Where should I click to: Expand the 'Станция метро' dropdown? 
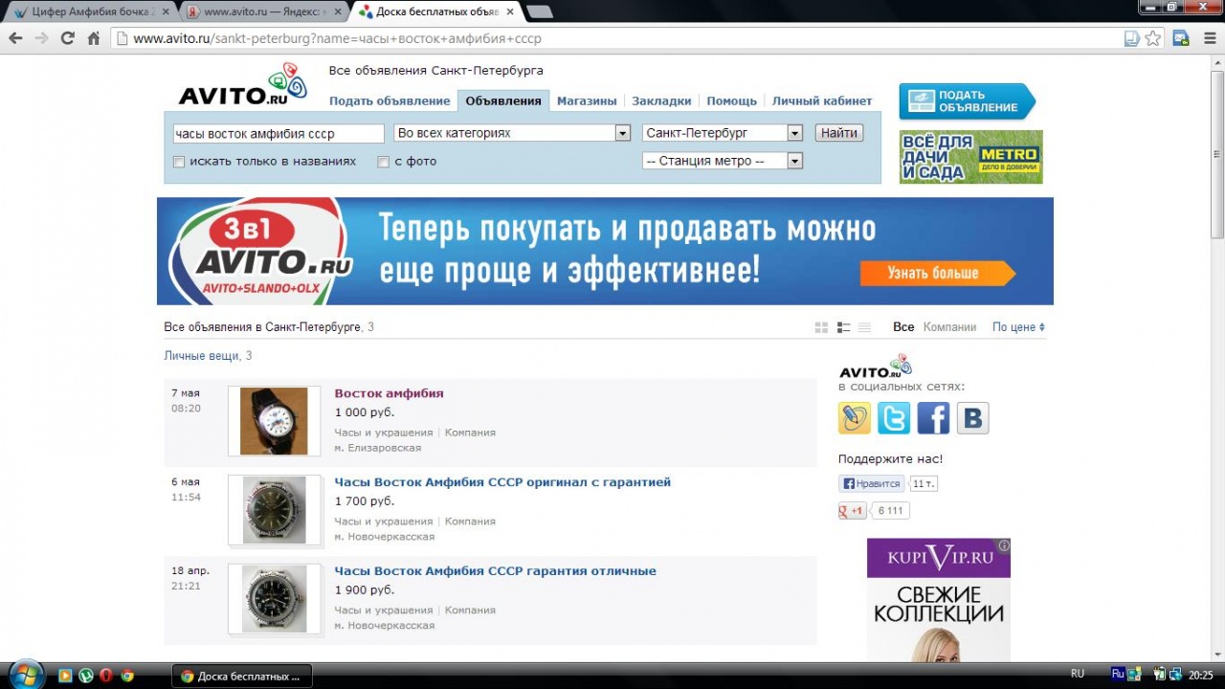(x=793, y=161)
